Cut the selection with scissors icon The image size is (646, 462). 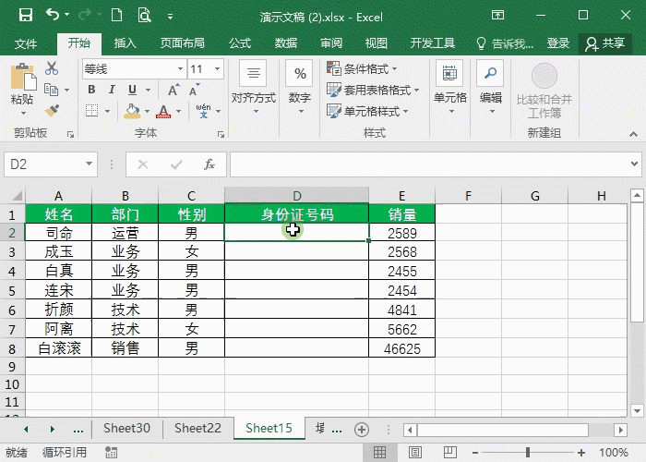pyautogui.click(x=52, y=68)
